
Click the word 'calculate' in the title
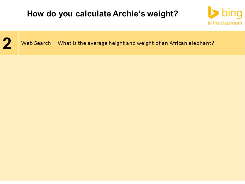click(x=93, y=14)
